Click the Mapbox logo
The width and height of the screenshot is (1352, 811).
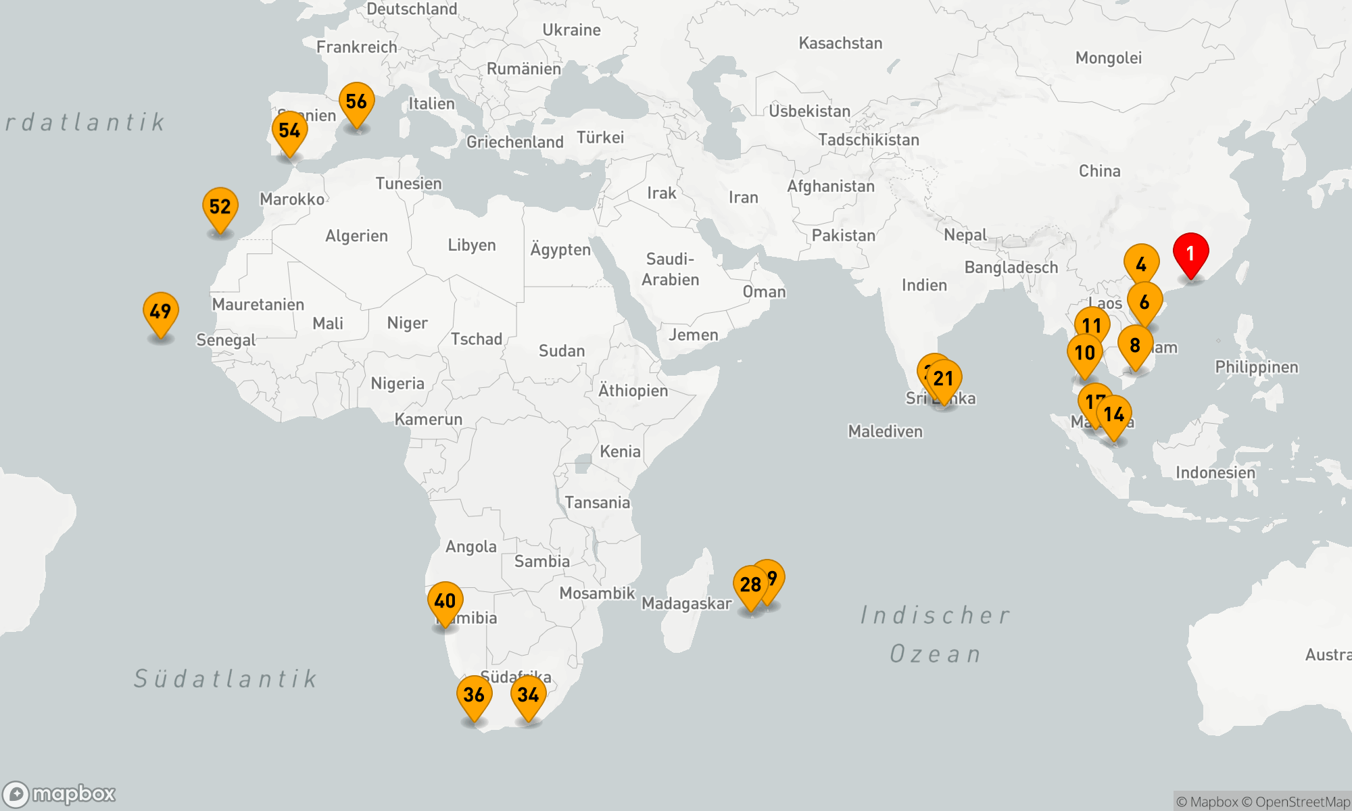pos(59,793)
